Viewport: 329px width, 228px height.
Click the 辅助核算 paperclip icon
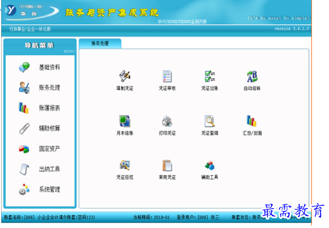coord(24,128)
